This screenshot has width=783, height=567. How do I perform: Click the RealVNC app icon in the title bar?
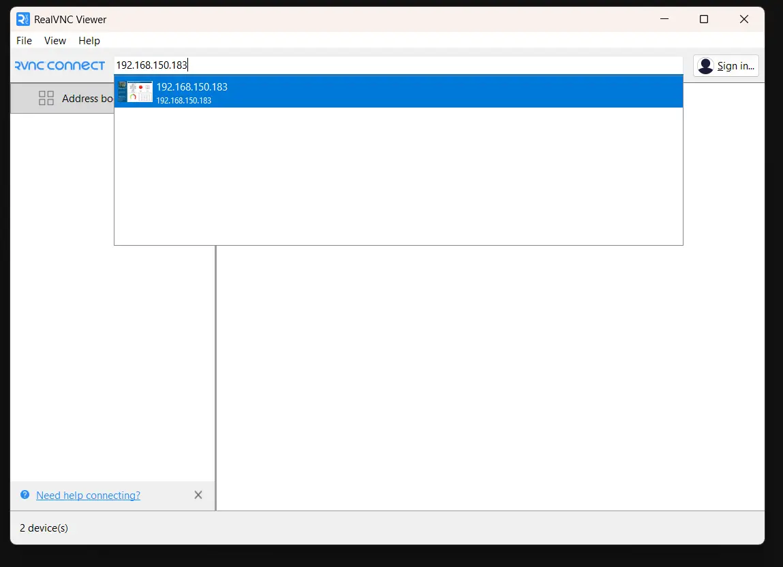pos(22,19)
